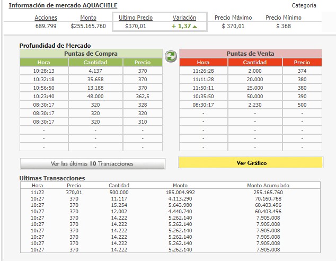Click the yellow 'Ver Gráfico' button
The image size is (336, 261).
point(251,162)
